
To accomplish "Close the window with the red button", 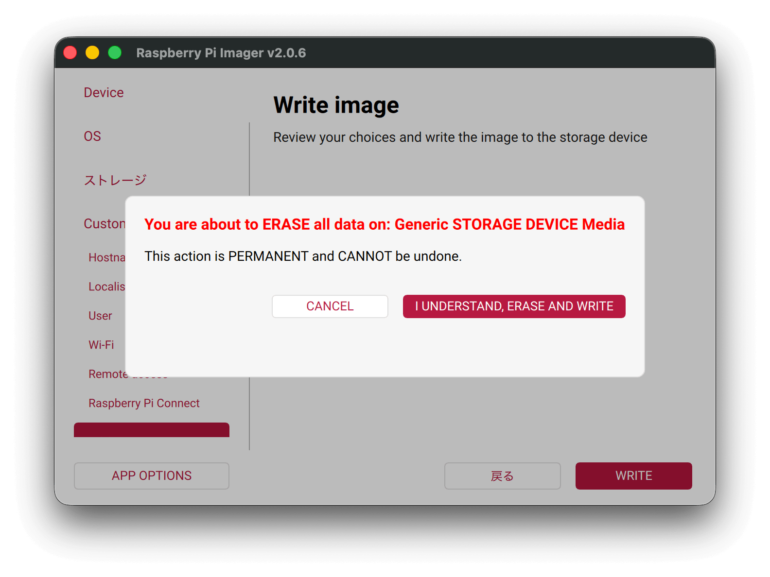I will [70, 52].
